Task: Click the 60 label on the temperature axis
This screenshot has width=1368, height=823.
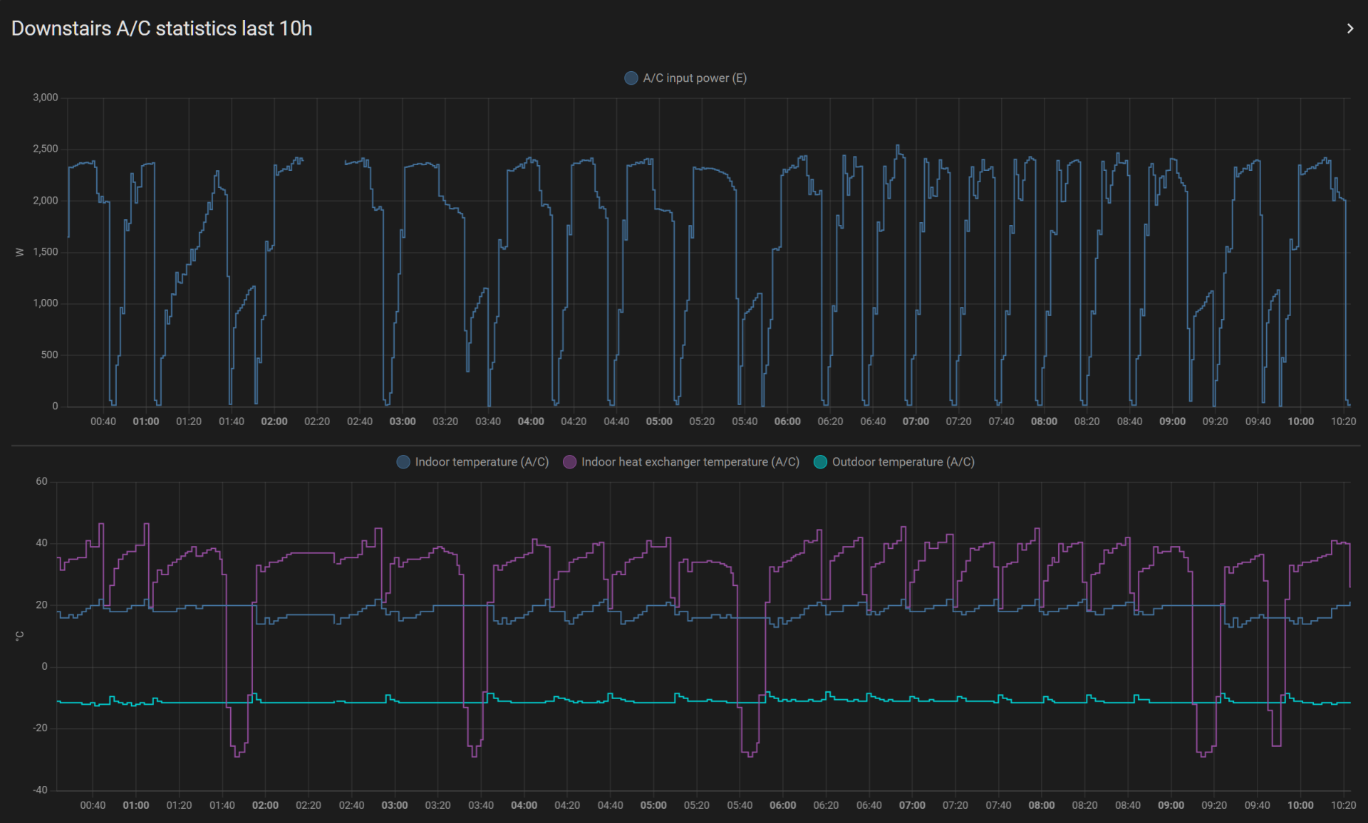Action: click(x=42, y=481)
